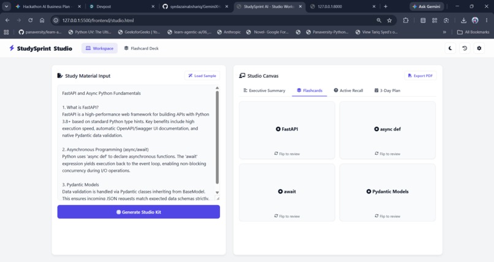Open settings with the gear icon

click(x=479, y=48)
